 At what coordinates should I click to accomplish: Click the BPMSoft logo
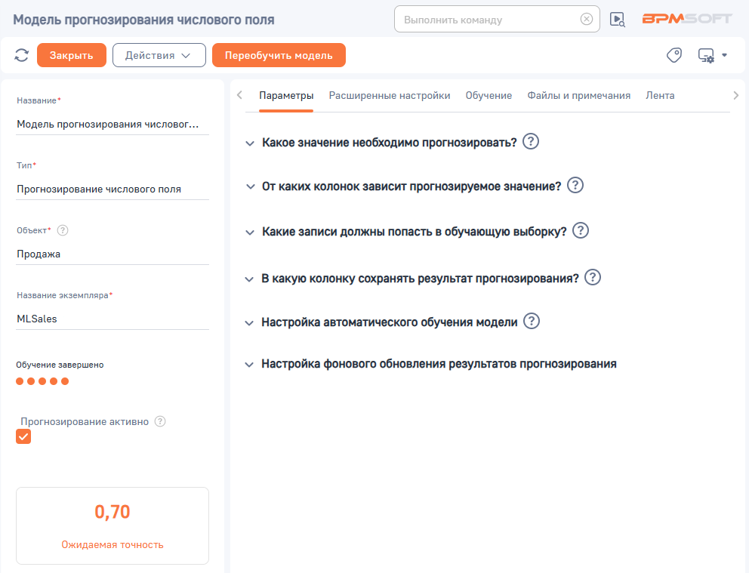[x=689, y=18]
